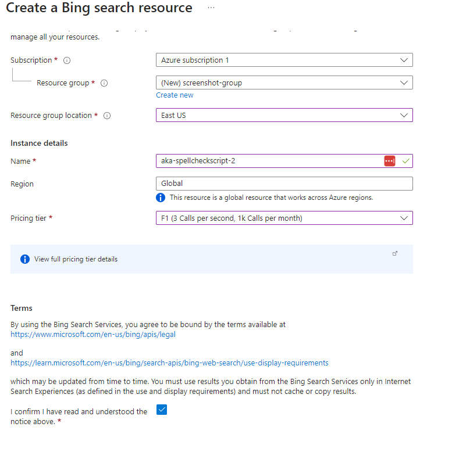The image size is (452, 452).
Task: Click the info icon next to Subscription
Action: click(x=67, y=60)
